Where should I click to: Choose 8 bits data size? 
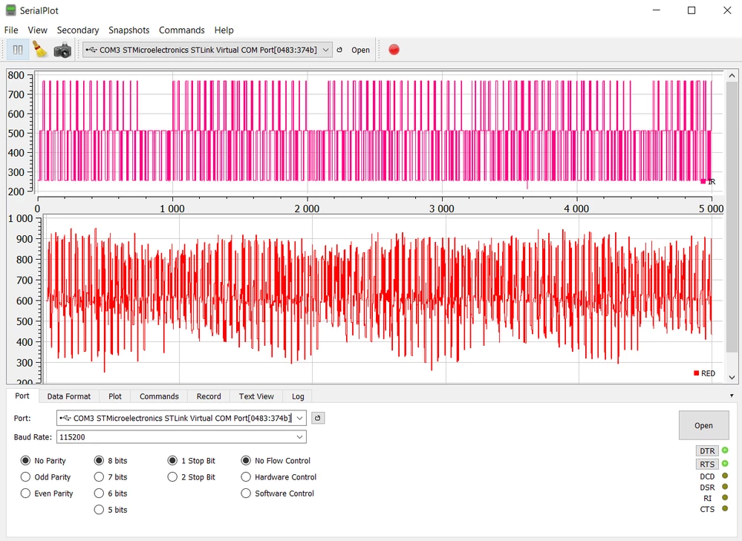[x=111, y=461]
